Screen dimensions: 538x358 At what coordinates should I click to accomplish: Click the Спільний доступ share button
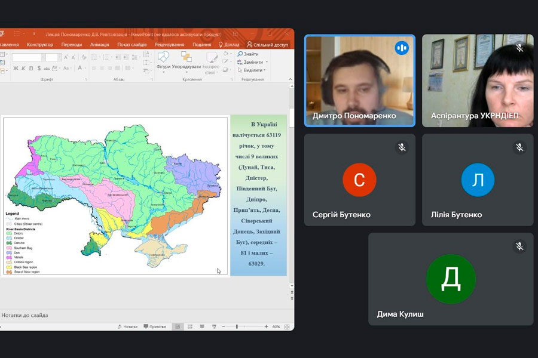pos(267,45)
